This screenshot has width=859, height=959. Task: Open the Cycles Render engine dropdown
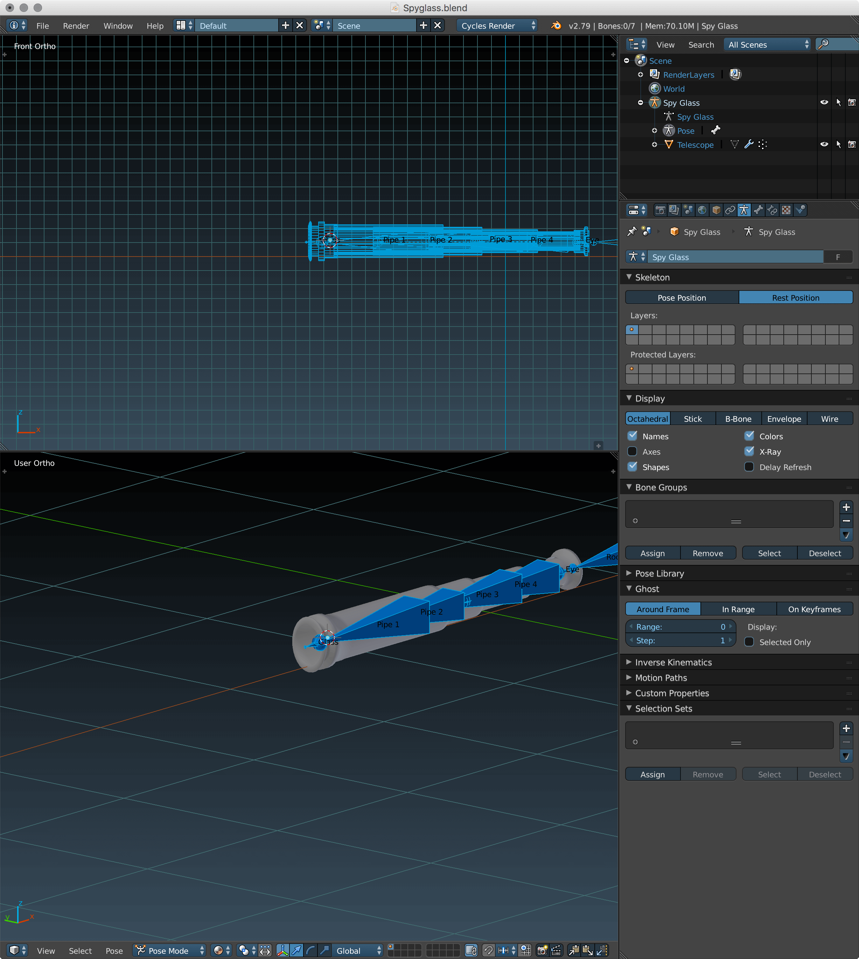pos(497,26)
